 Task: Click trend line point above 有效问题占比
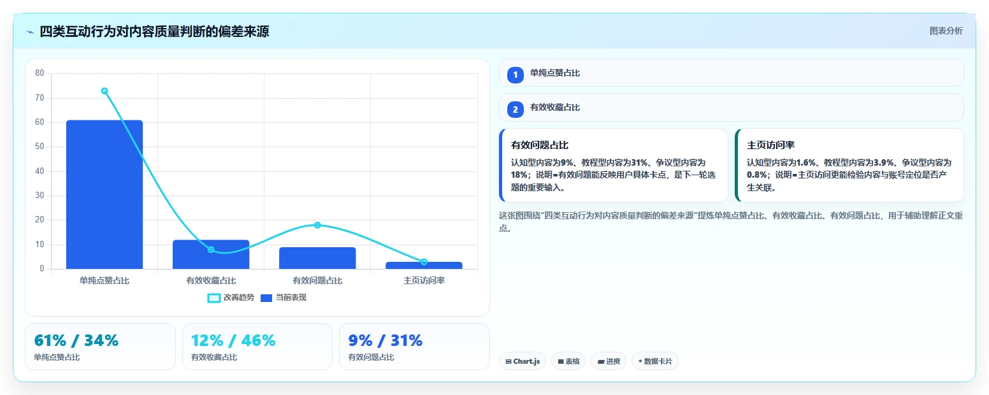pos(317,225)
